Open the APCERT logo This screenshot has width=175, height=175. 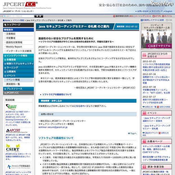click(x=17, y=131)
